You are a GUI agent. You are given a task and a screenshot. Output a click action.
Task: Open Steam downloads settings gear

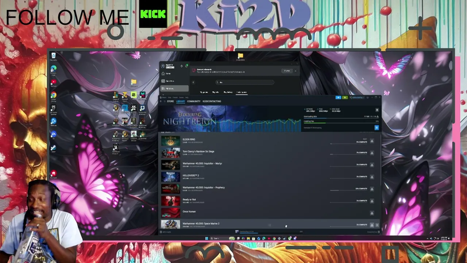pos(377,110)
